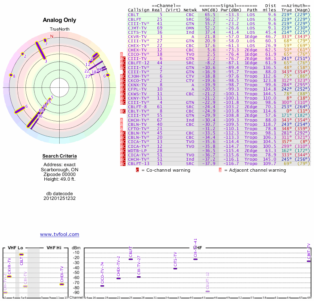
Task: Click the (Magn) azimuth column header
Action: tap(302, 10)
